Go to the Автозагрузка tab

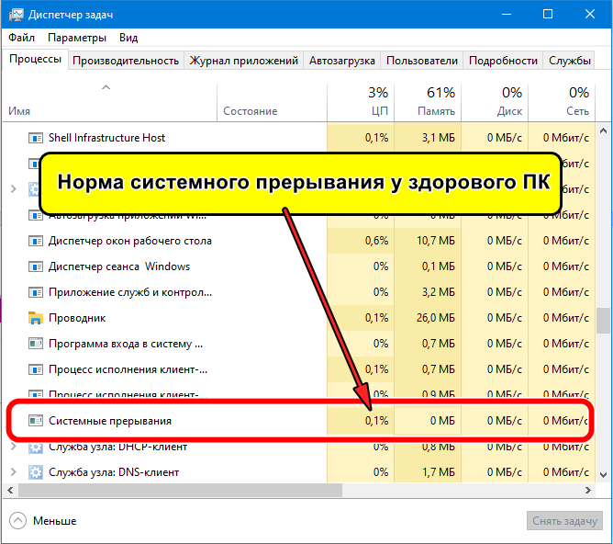pyautogui.click(x=341, y=61)
